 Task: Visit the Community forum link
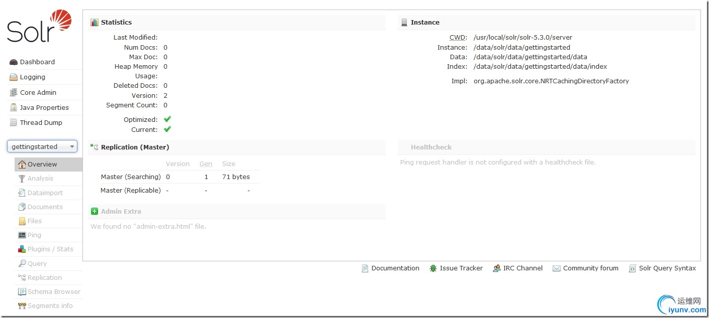(591, 268)
